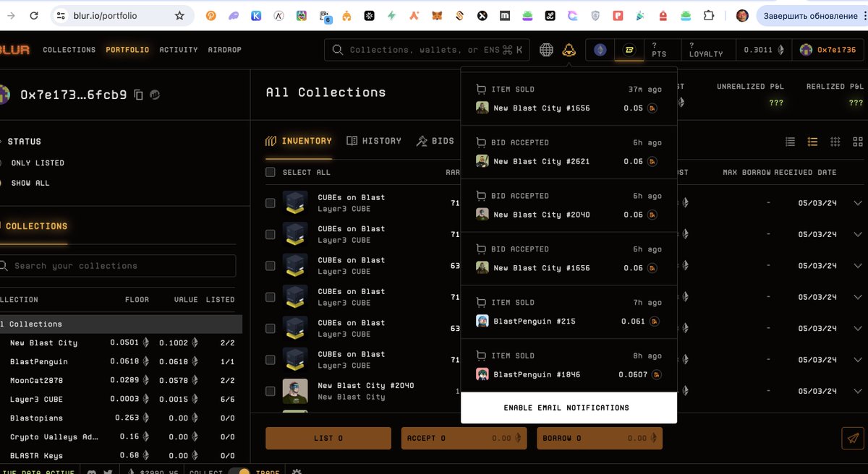Click the send paper-plane icon bottom right

coord(851,438)
